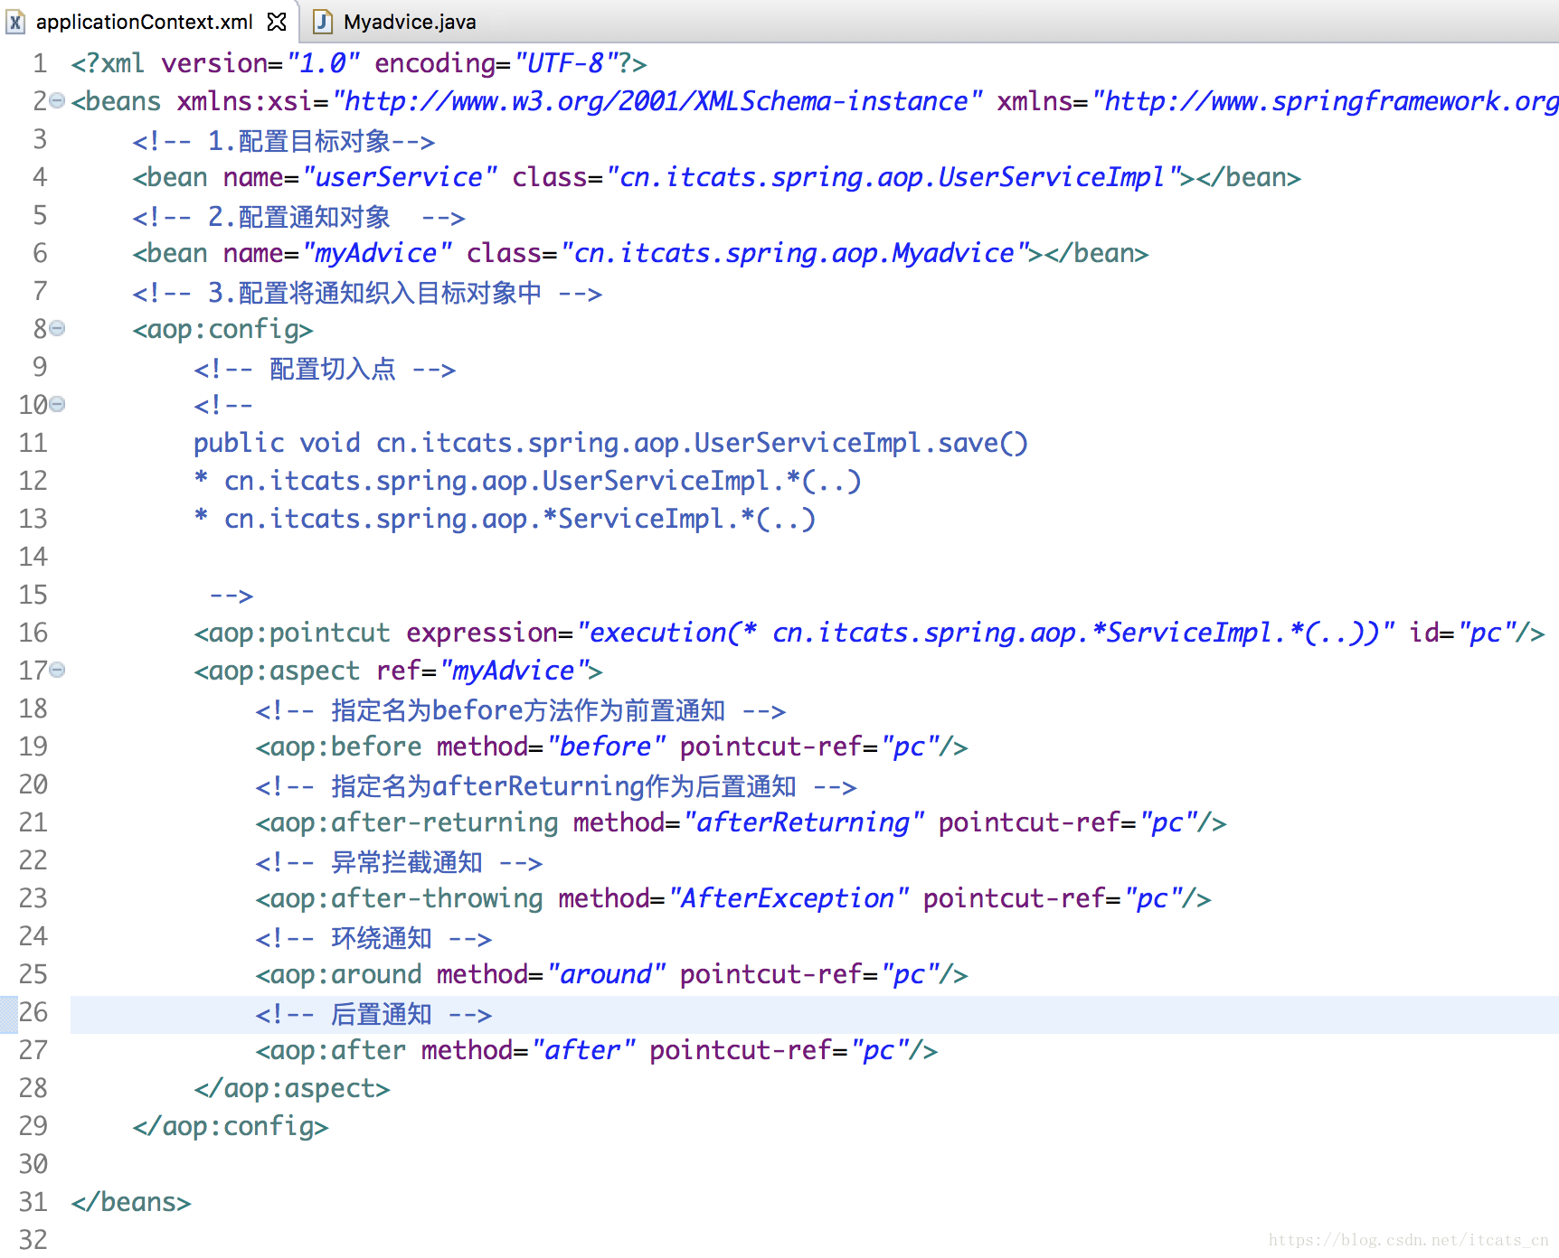This screenshot has width=1559, height=1258.
Task: Collapse the comment block starting at line 10
Action: (56, 405)
